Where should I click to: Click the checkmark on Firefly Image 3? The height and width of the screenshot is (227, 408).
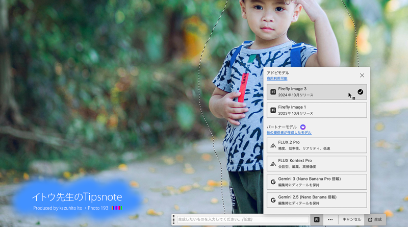pos(360,92)
